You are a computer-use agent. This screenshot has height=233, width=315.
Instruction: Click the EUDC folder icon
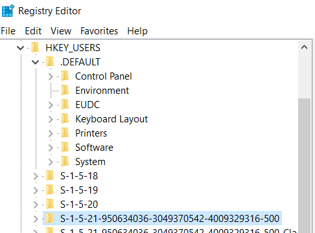click(x=65, y=104)
